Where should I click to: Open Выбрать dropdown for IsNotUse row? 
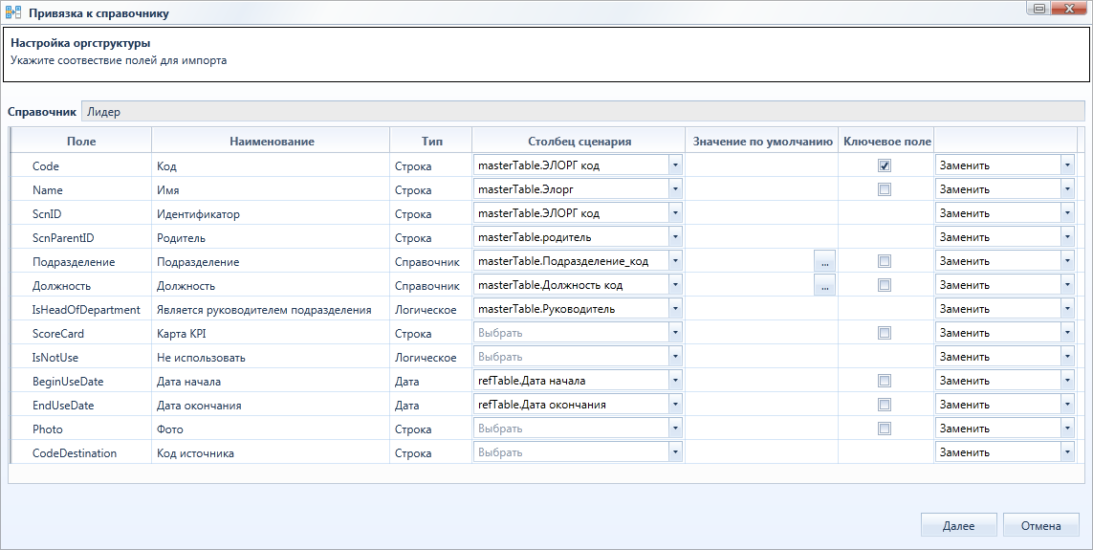coord(675,357)
